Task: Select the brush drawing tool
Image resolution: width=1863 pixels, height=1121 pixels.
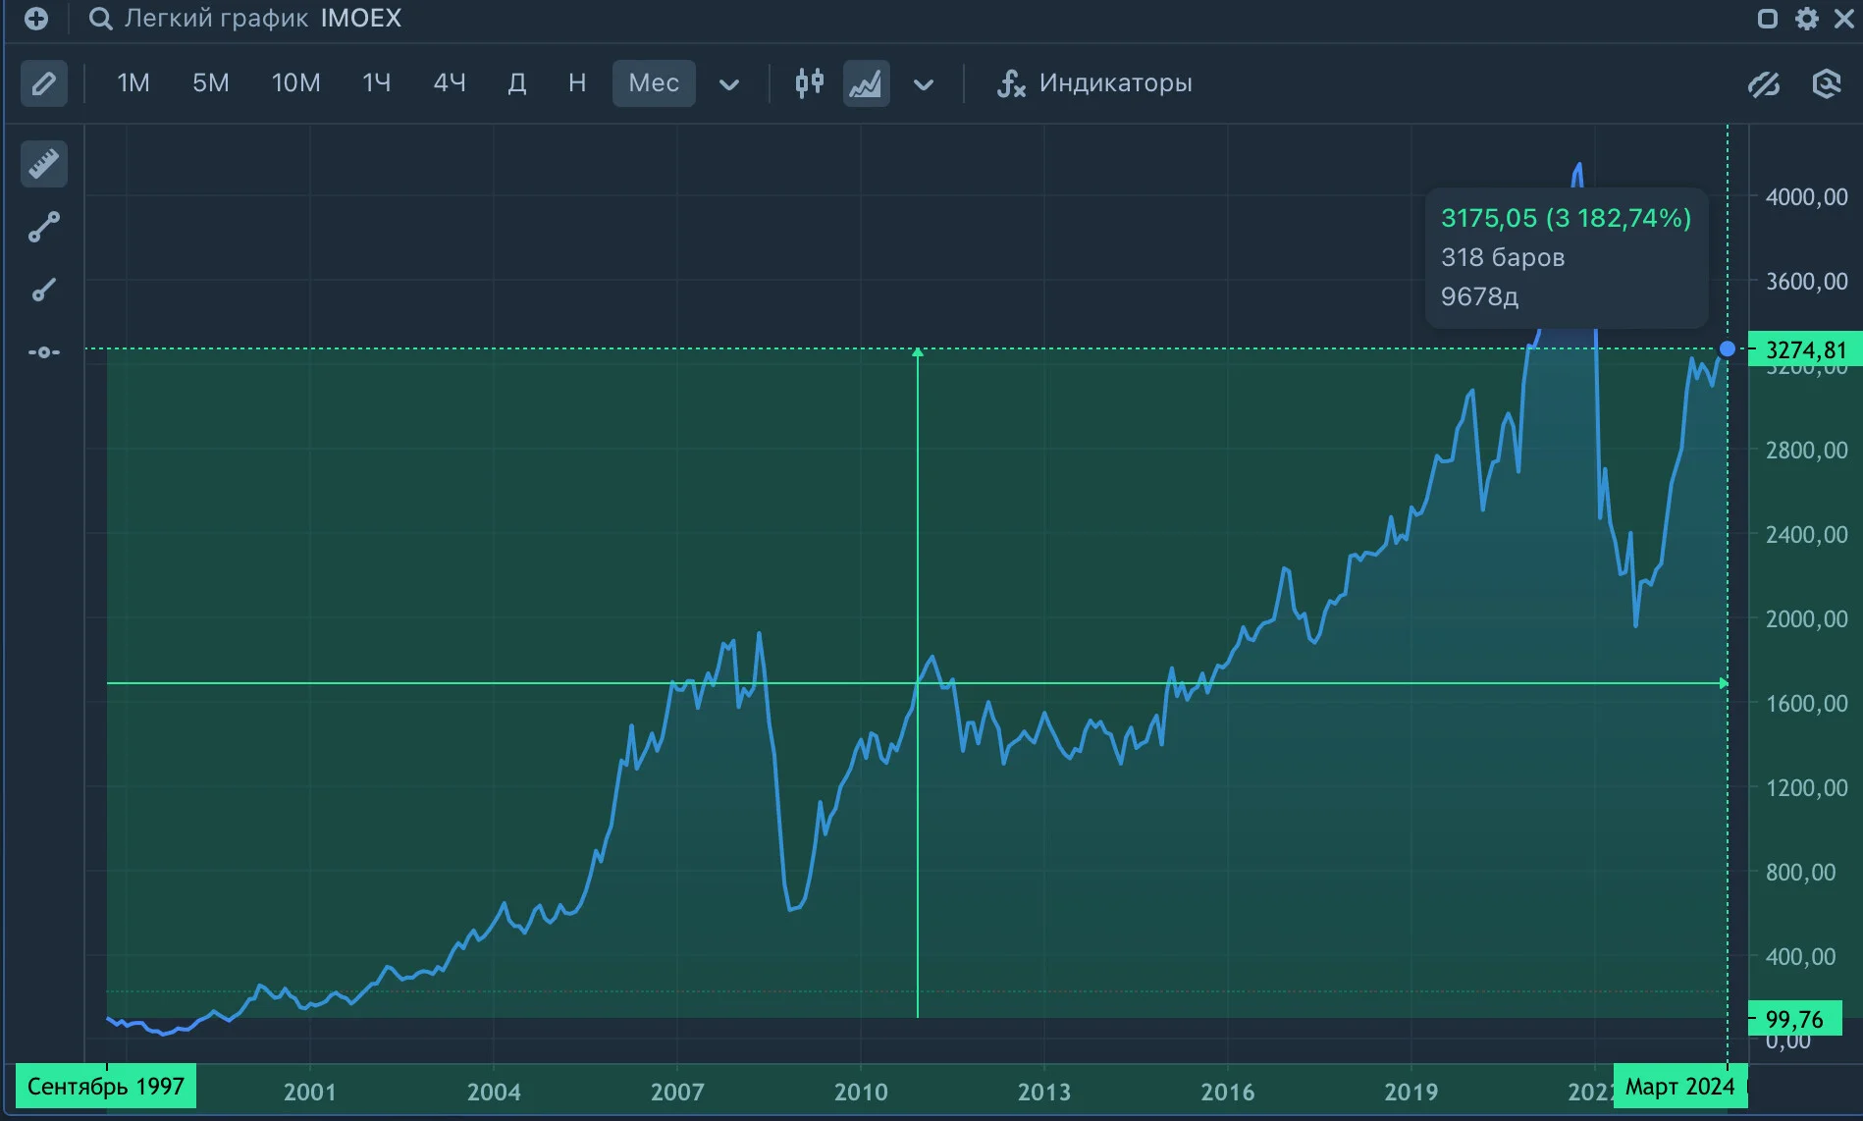Action: (44, 290)
